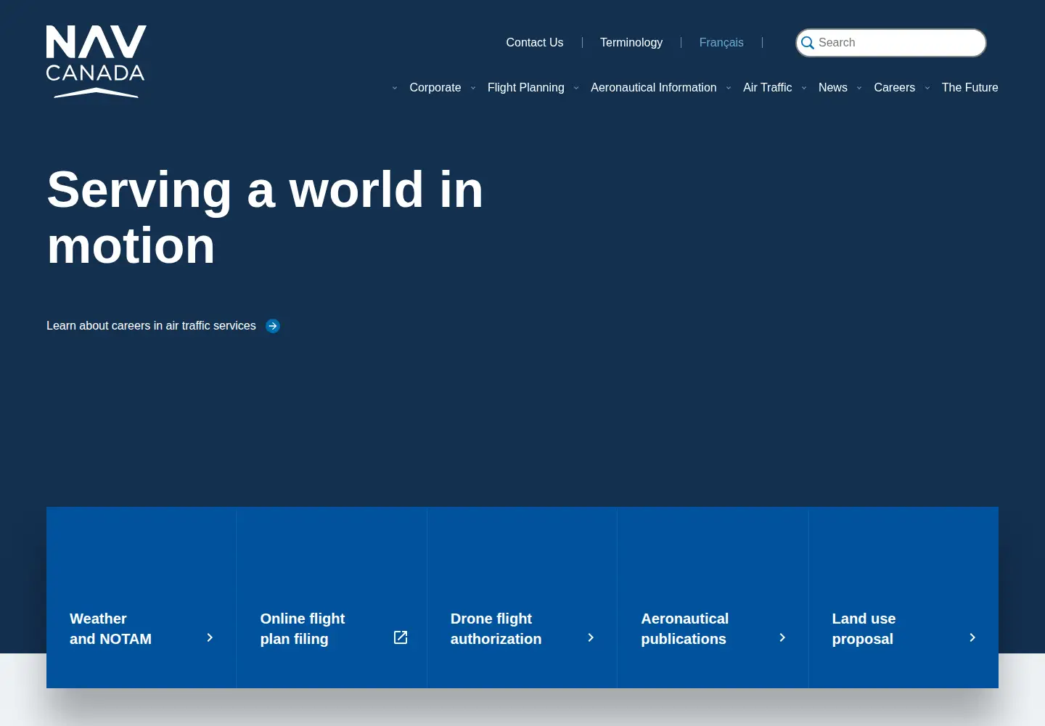Click the external link icon on Online flight plan filing
The height and width of the screenshot is (726, 1045).
pyautogui.click(x=401, y=637)
